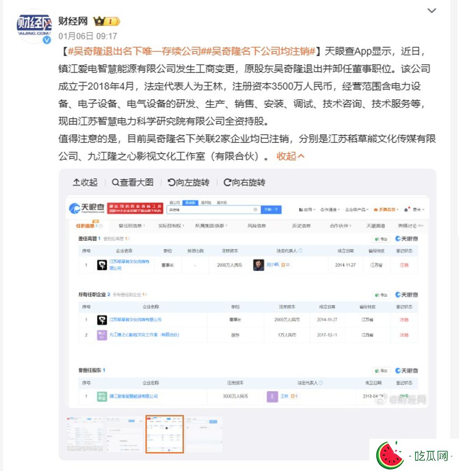Click the 吃瓜网 watermelon logo
459x471 pixels.
pos(414,455)
